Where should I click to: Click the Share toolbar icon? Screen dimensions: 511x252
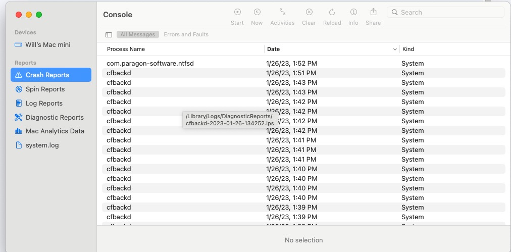(374, 12)
